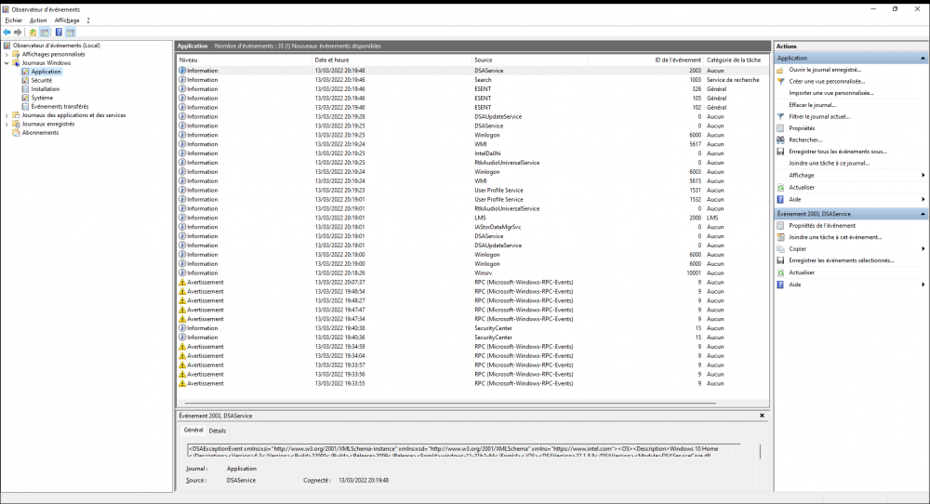Select 'Application' log in tree
Screen dimensions: 930x504
click(x=46, y=72)
